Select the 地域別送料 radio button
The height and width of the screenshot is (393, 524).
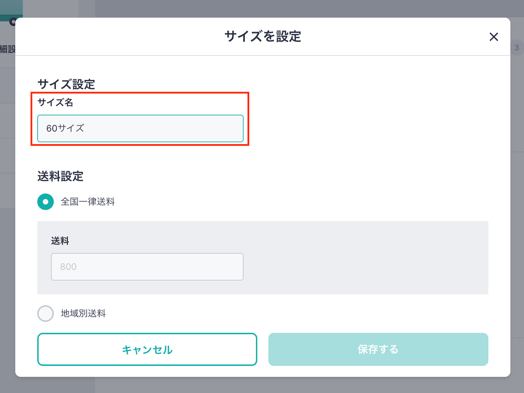click(46, 314)
